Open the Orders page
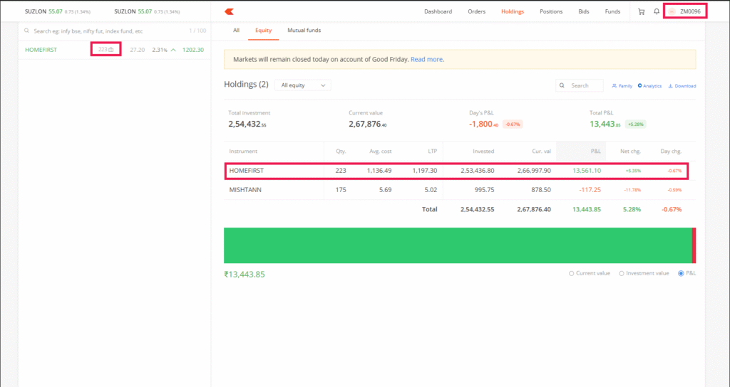Viewport: 730px width, 387px height. [x=477, y=11]
